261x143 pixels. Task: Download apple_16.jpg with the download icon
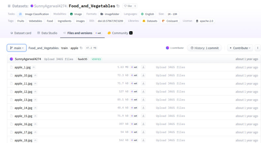point(143,124)
